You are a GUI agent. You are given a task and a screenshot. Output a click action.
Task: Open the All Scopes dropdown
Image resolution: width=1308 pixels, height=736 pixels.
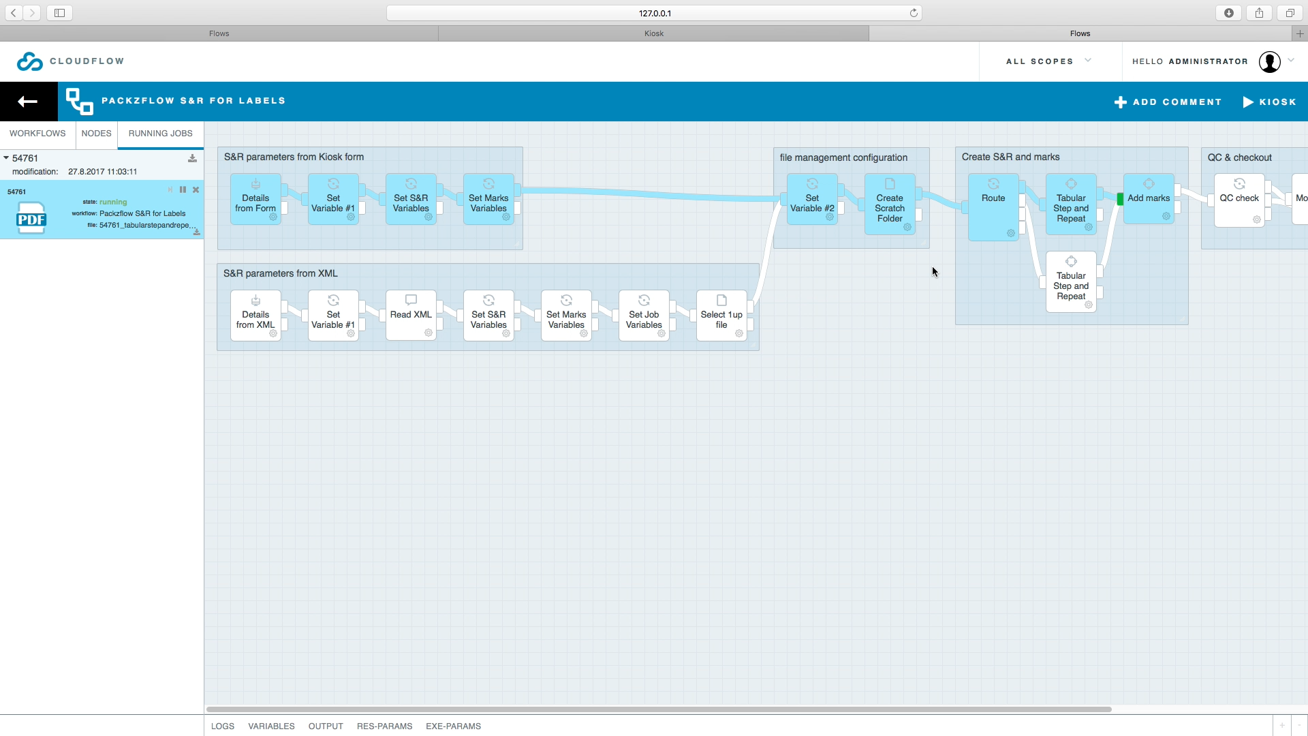coord(1047,61)
